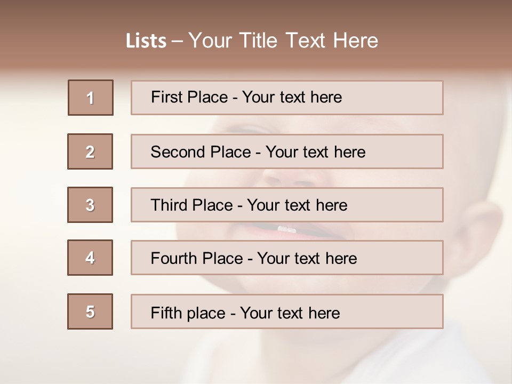Click the bold word Lists in title
This screenshot has height=384, width=512.
click(x=146, y=41)
